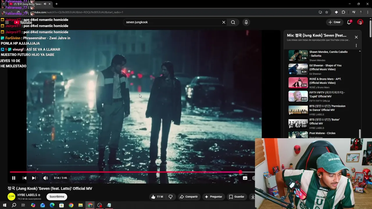Viewport: 372px width, 209px height.
Task: Open the Notepad icon on the taskbar
Action: pyautogui.click(x=109, y=205)
